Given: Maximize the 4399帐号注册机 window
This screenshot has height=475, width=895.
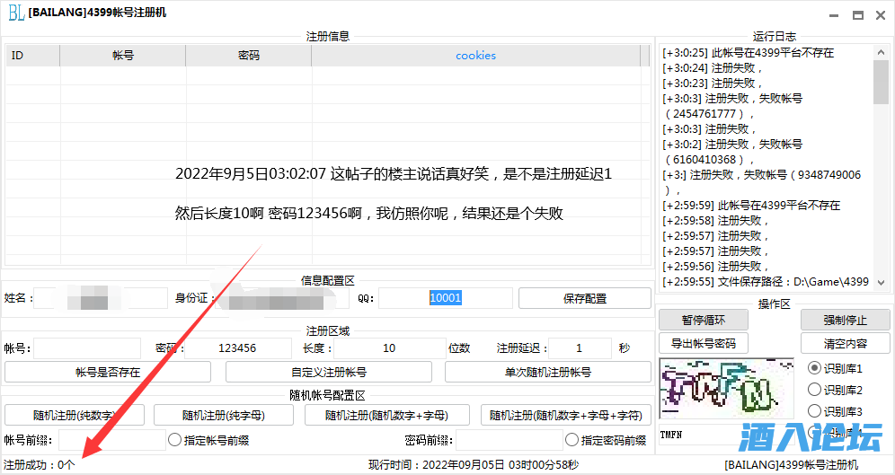Looking at the screenshot, I should 858,15.
